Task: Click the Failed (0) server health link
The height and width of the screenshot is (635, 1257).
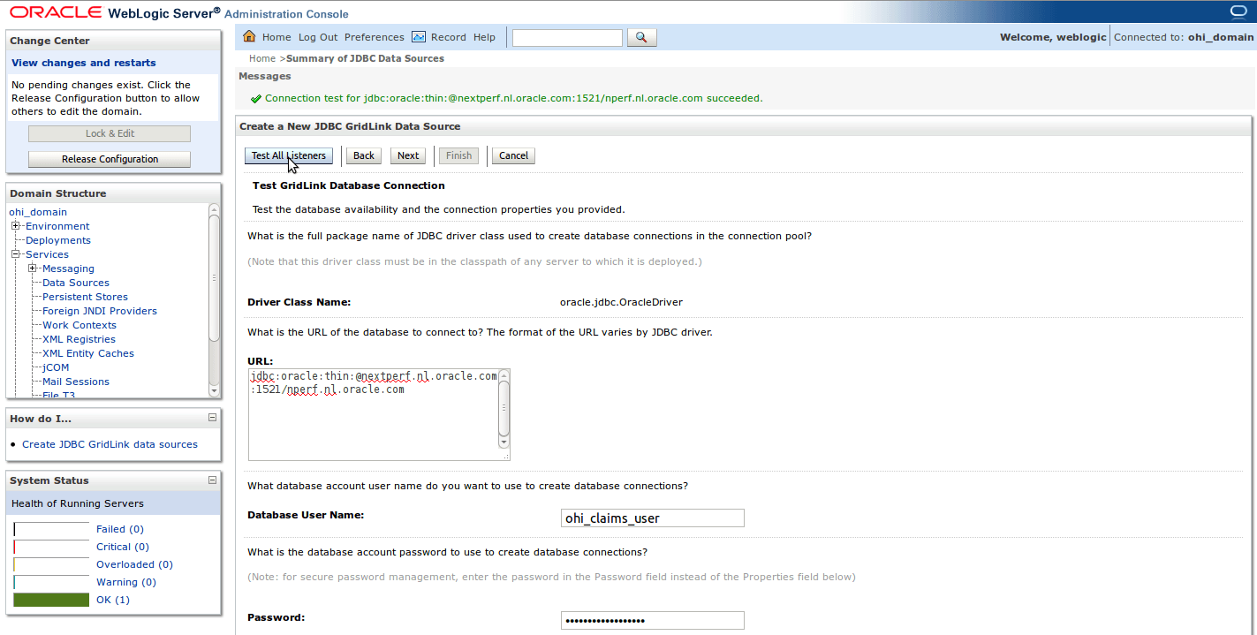Action: click(120, 529)
